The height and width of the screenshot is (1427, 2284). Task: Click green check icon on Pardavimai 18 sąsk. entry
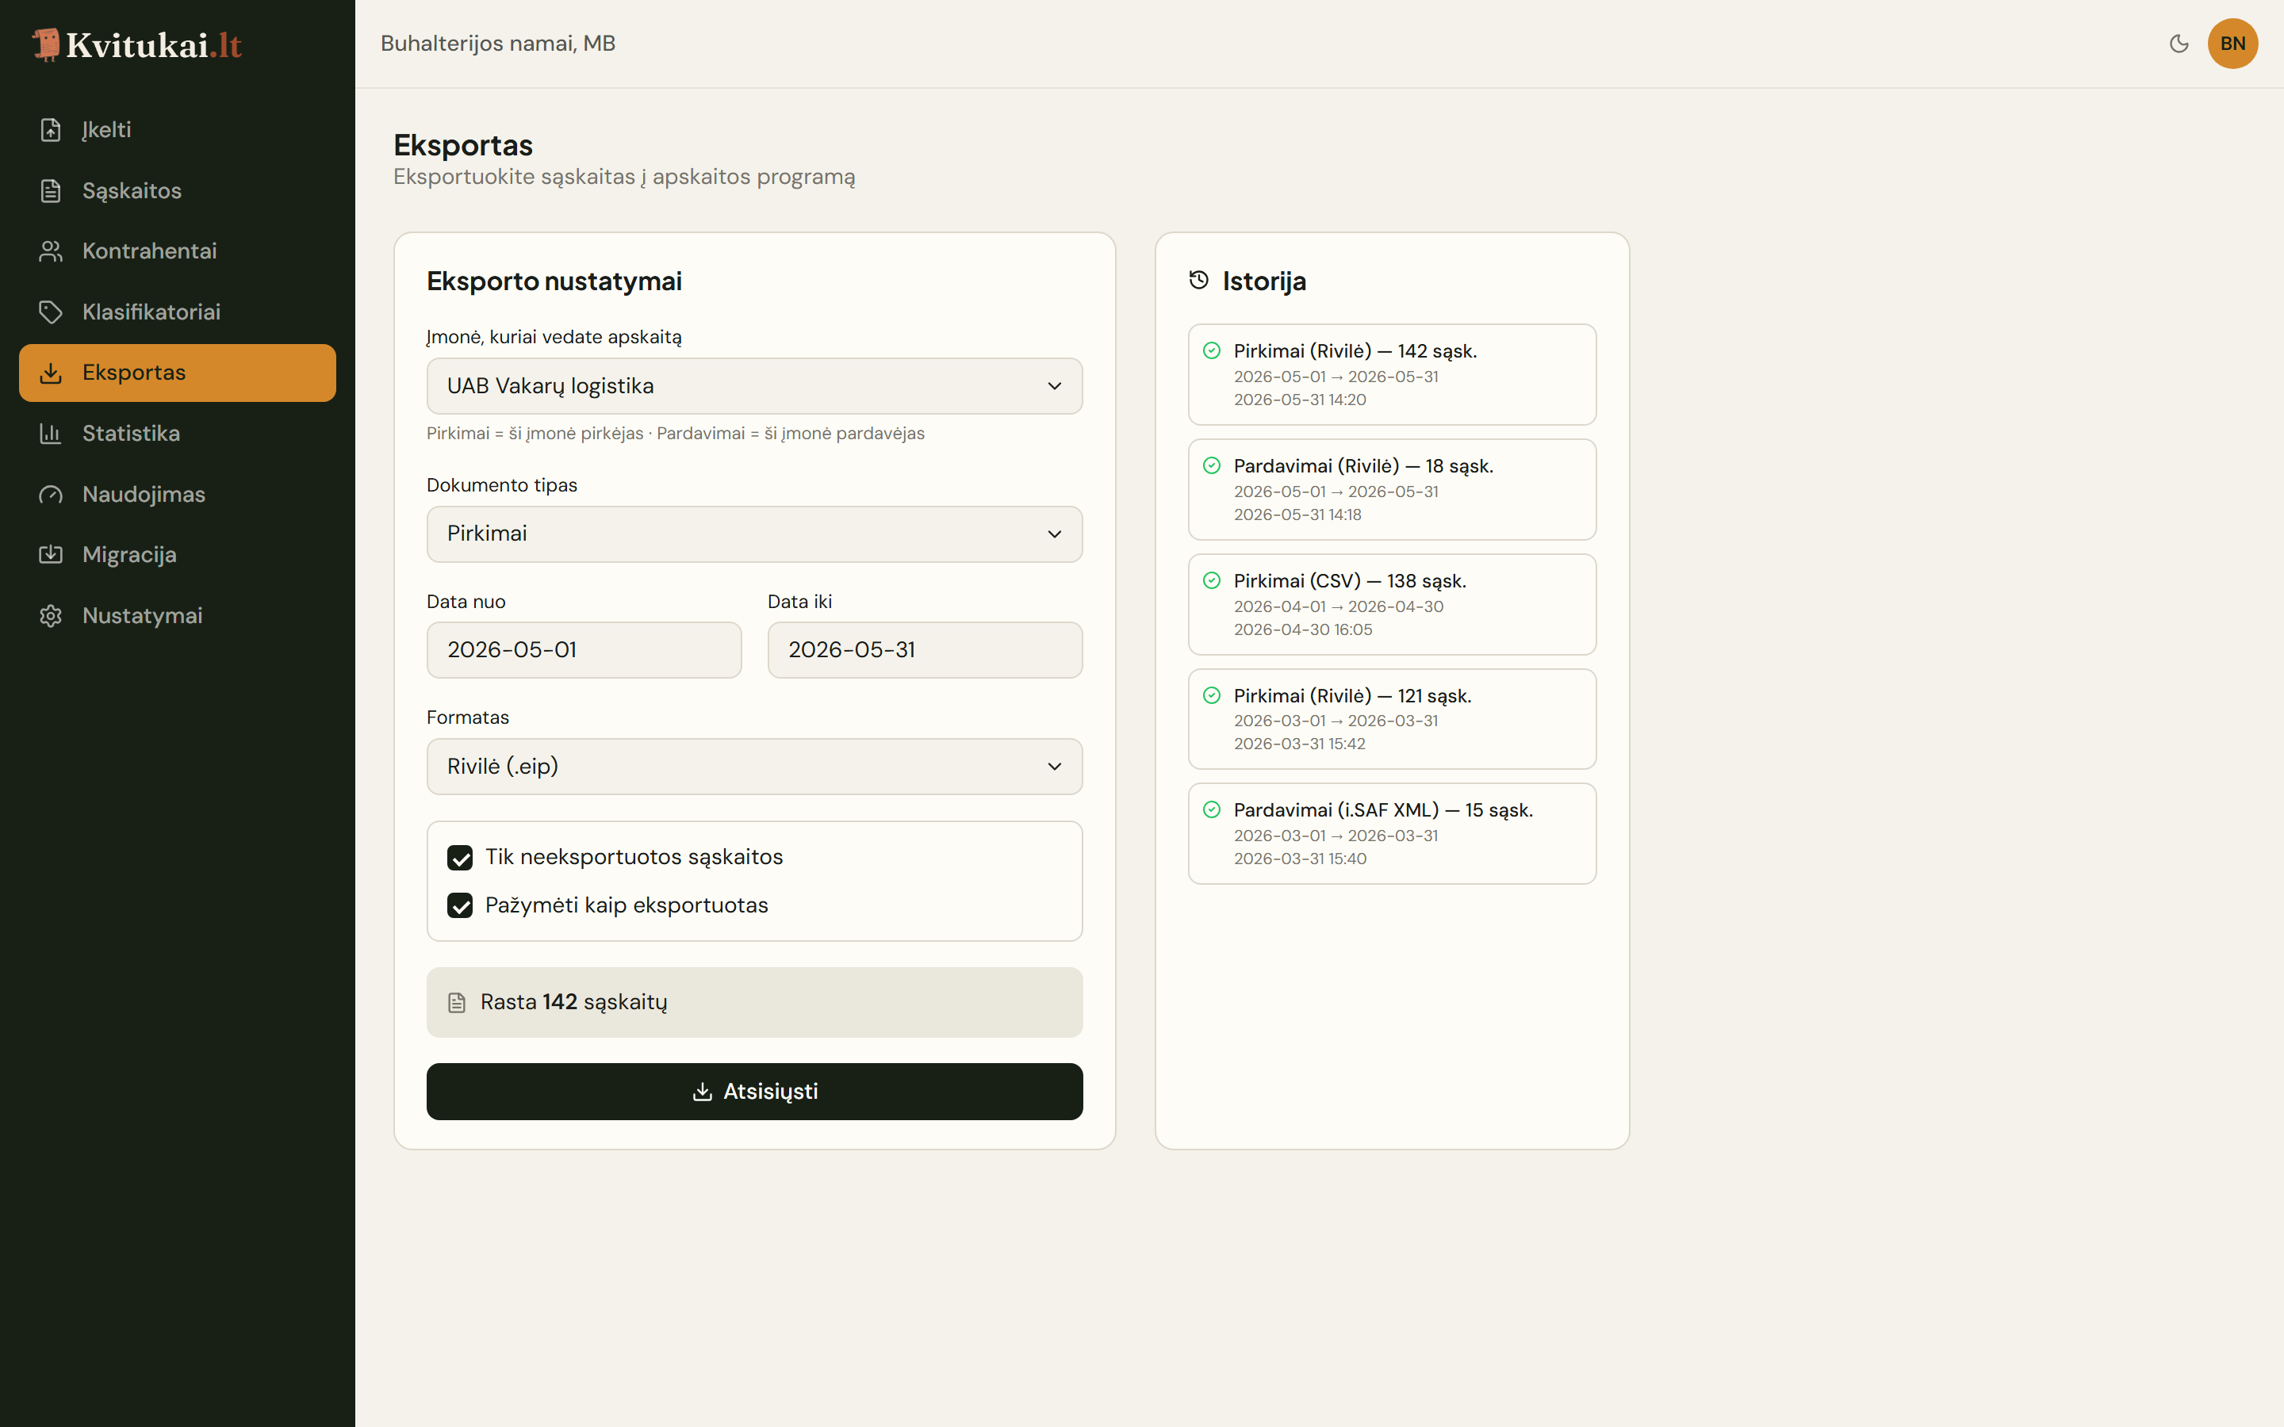click(1212, 465)
